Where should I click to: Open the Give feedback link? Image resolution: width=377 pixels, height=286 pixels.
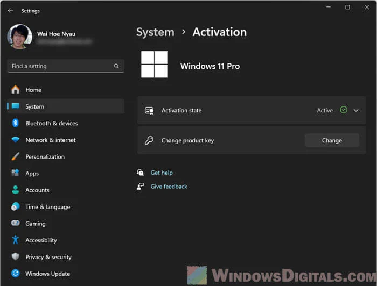tap(169, 187)
